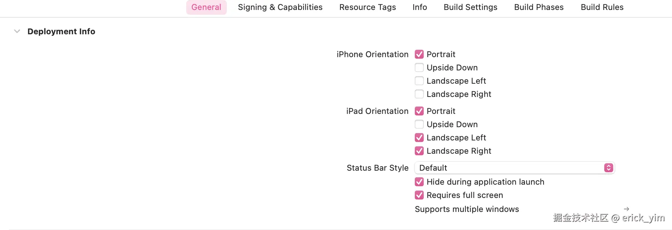Open the Build Settings tab
This screenshot has width=672, height=230.
(x=470, y=7)
